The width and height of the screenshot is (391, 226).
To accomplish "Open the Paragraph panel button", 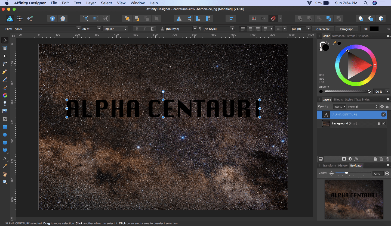I will tap(346, 29).
